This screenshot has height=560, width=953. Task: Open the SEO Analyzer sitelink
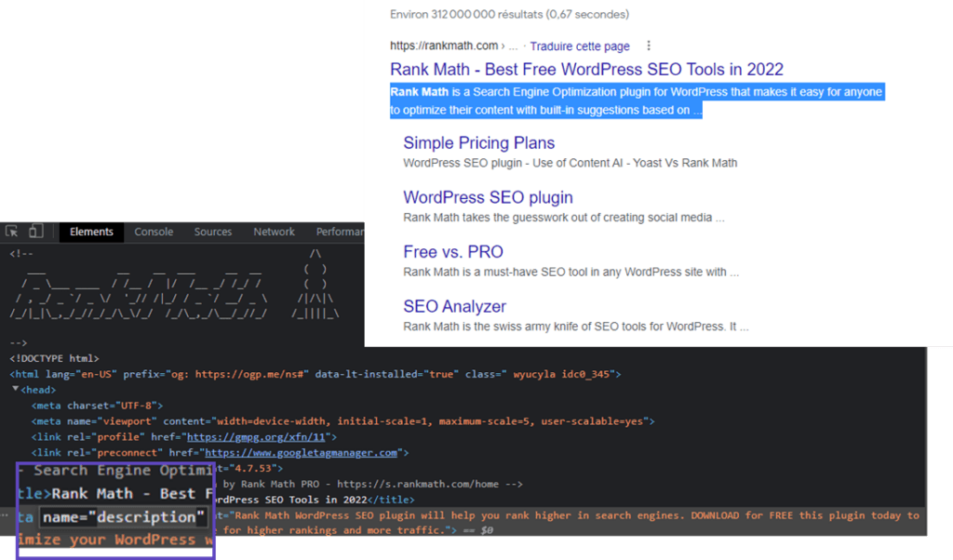pos(456,306)
